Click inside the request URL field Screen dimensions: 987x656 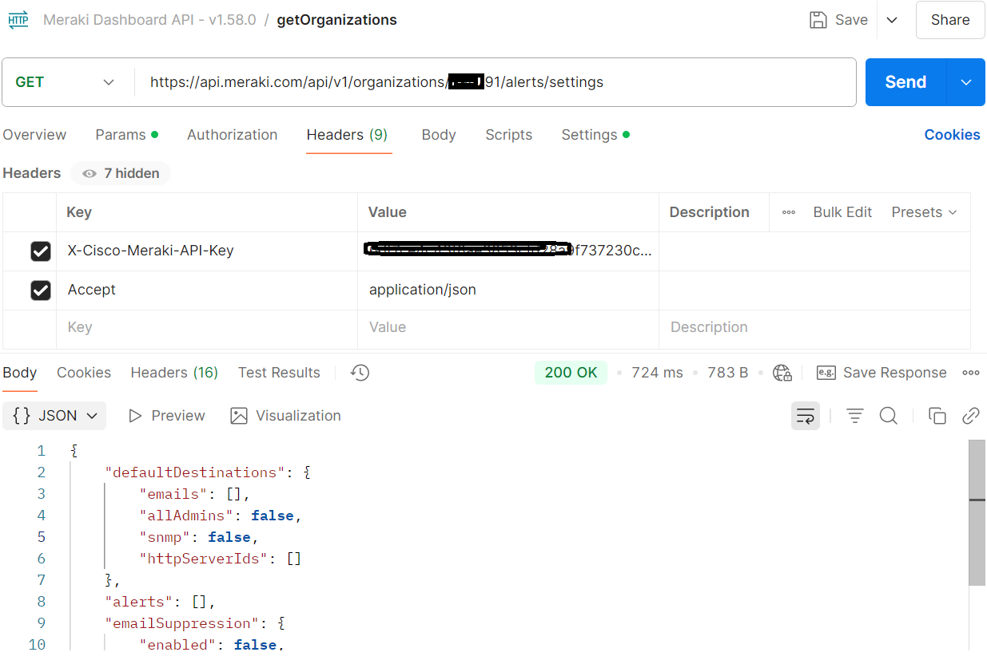coord(480,81)
